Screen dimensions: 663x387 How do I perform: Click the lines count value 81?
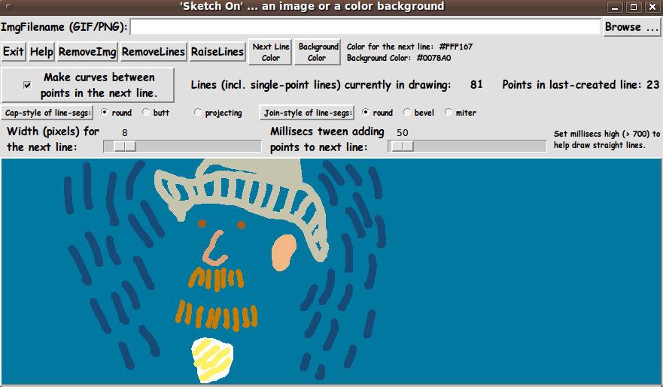(x=476, y=85)
